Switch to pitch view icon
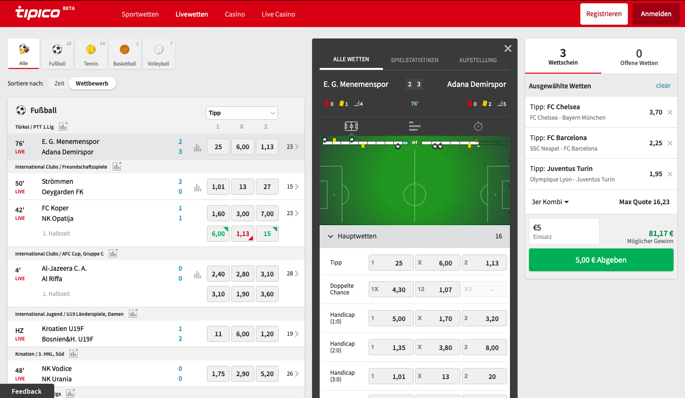 tap(351, 126)
